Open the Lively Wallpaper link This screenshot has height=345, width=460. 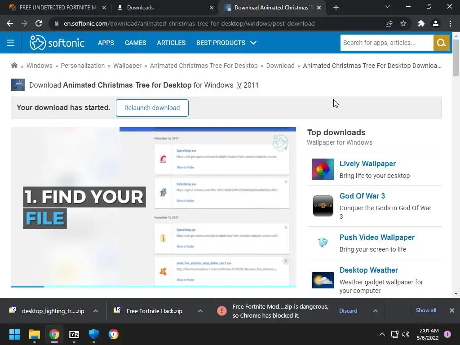click(367, 164)
